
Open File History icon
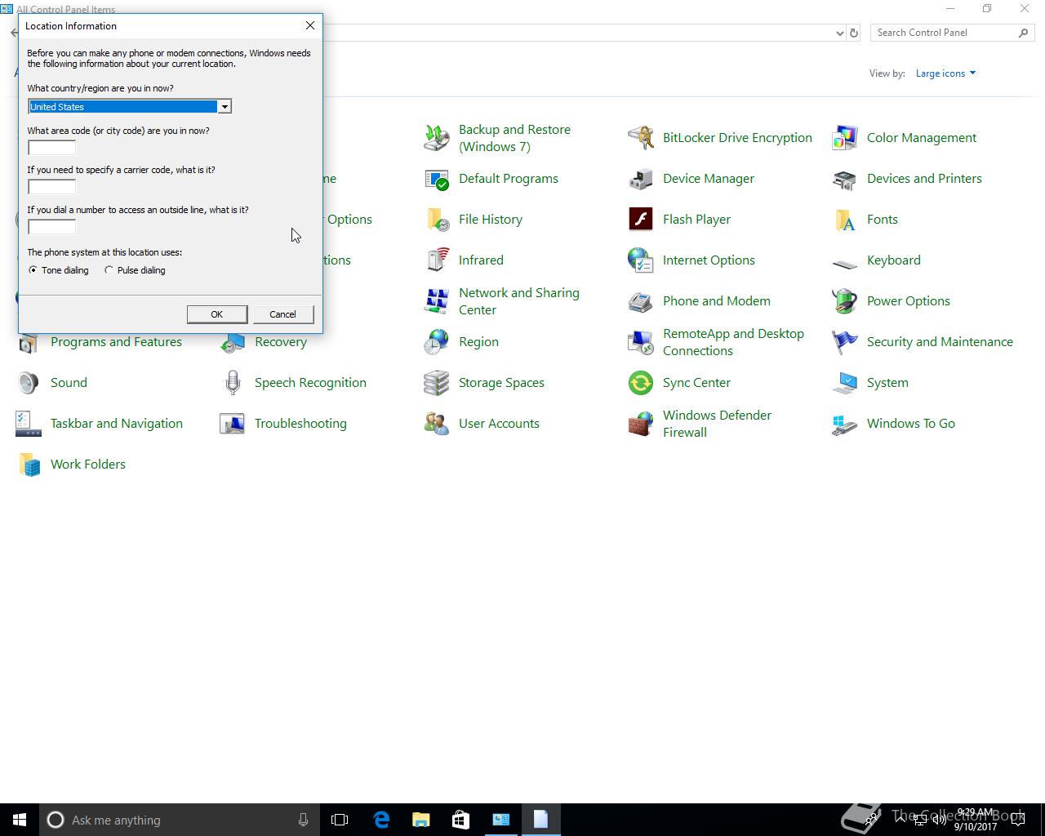click(x=437, y=220)
